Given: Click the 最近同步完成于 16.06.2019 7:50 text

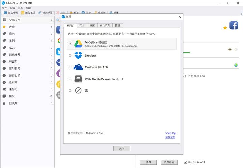Looking at the screenshot, I should coord(85,133).
